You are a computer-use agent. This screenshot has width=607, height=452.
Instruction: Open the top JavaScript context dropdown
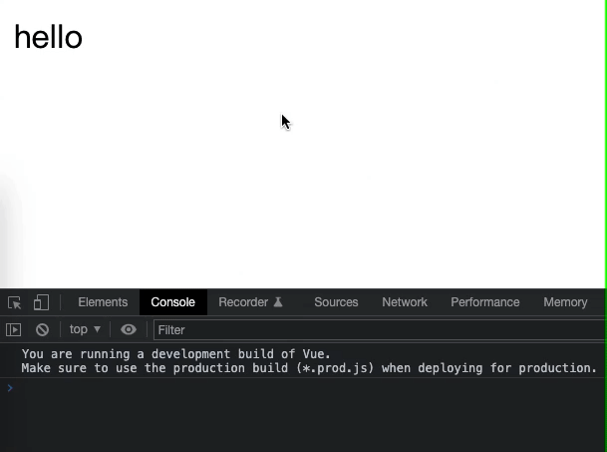point(85,329)
